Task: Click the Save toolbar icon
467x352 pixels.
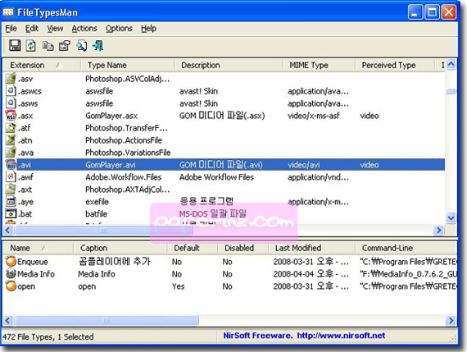Action: coord(15,46)
